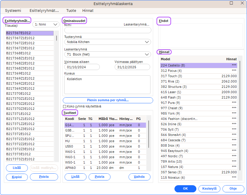Open the Laskentaryhmä 71 Block dropdown
This screenshot has width=247, height=195.
tap(108, 54)
